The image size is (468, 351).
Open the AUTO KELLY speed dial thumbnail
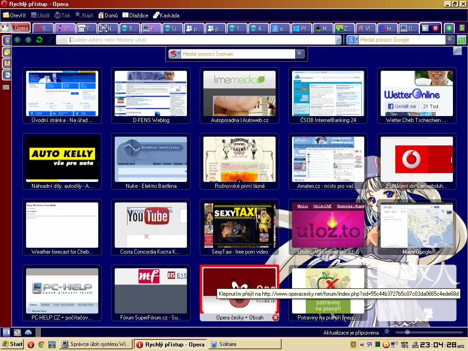62,159
